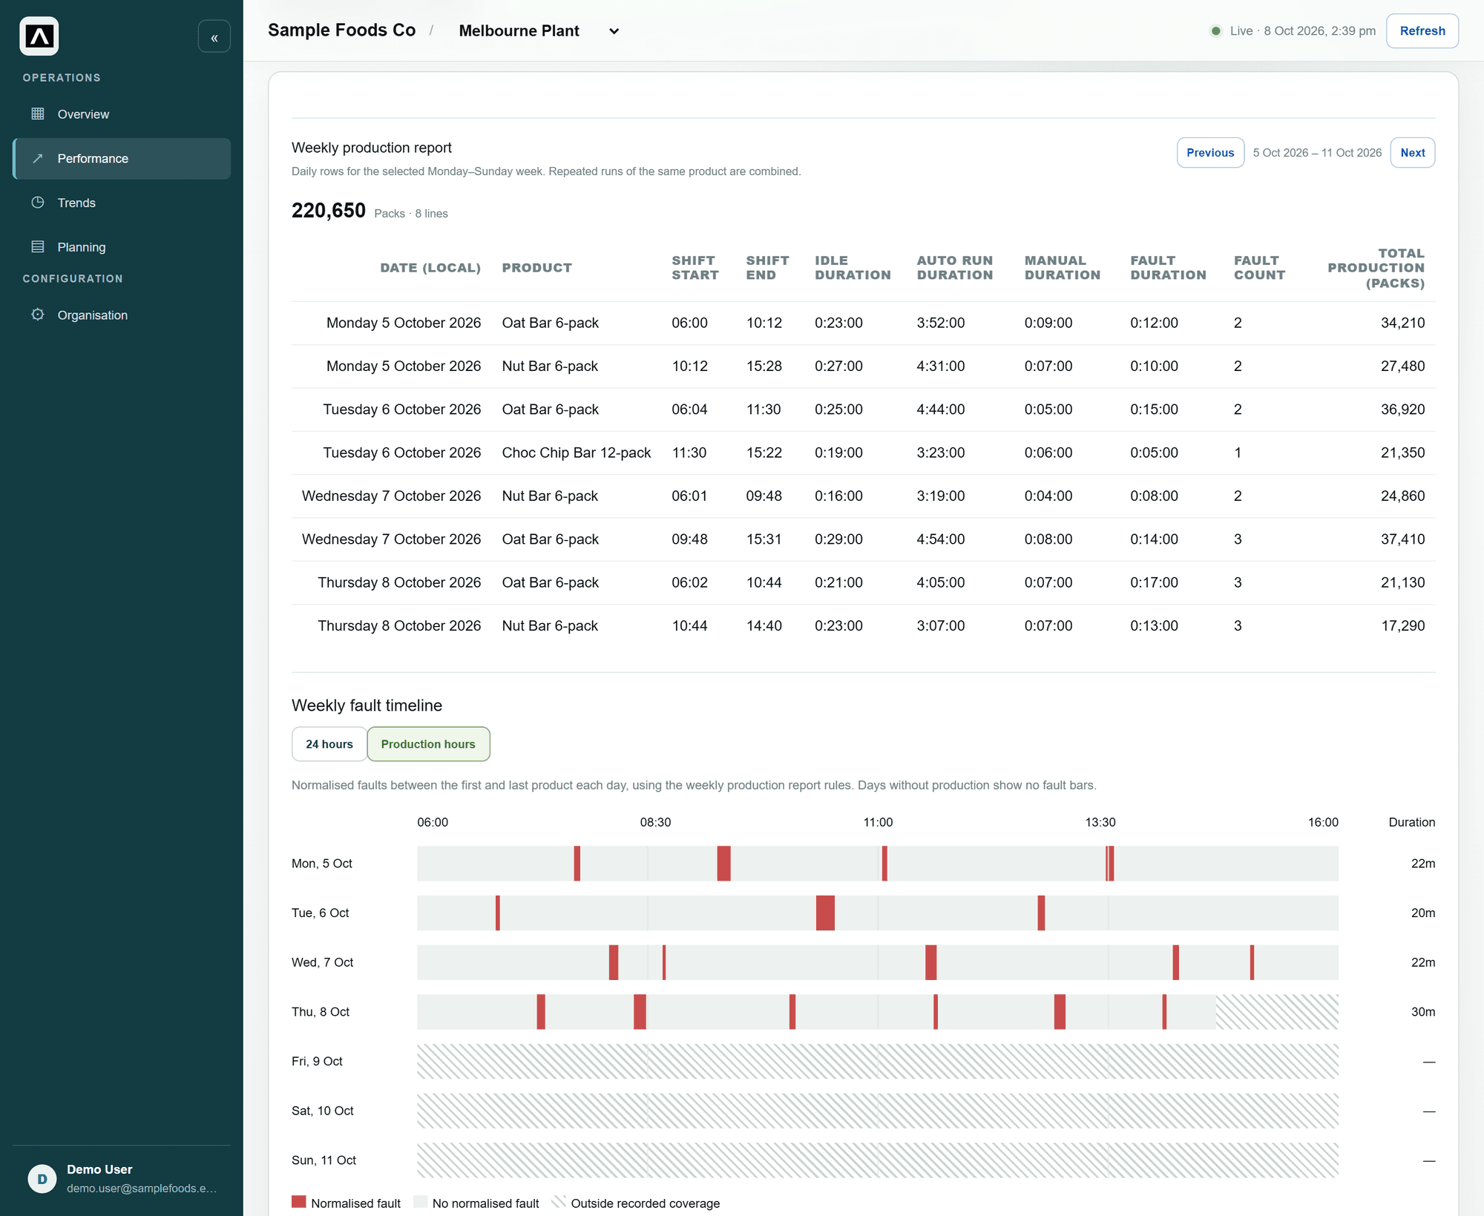This screenshot has width=1484, height=1216.
Task: Click the Sun, 11 Oct row label
Action: pyautogui.click(x=324, y=1160)
